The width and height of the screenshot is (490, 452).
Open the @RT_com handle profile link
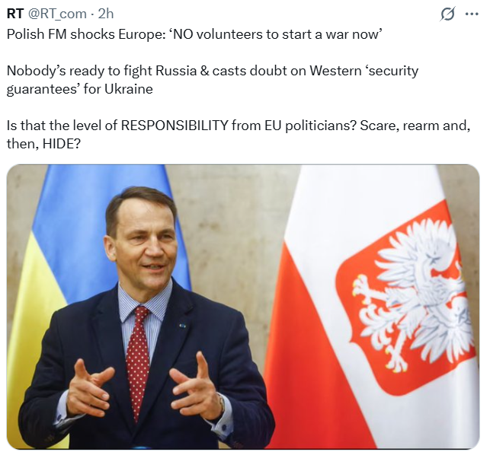point(58,14)
